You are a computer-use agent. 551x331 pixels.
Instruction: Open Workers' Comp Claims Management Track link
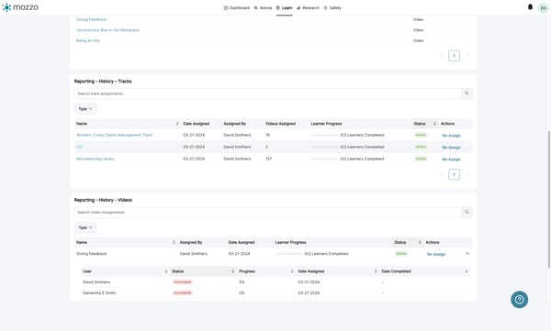(x=114, y=135)
